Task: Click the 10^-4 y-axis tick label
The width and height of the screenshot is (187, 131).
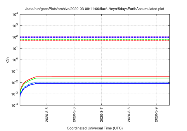Action: [x=14, y=105]
